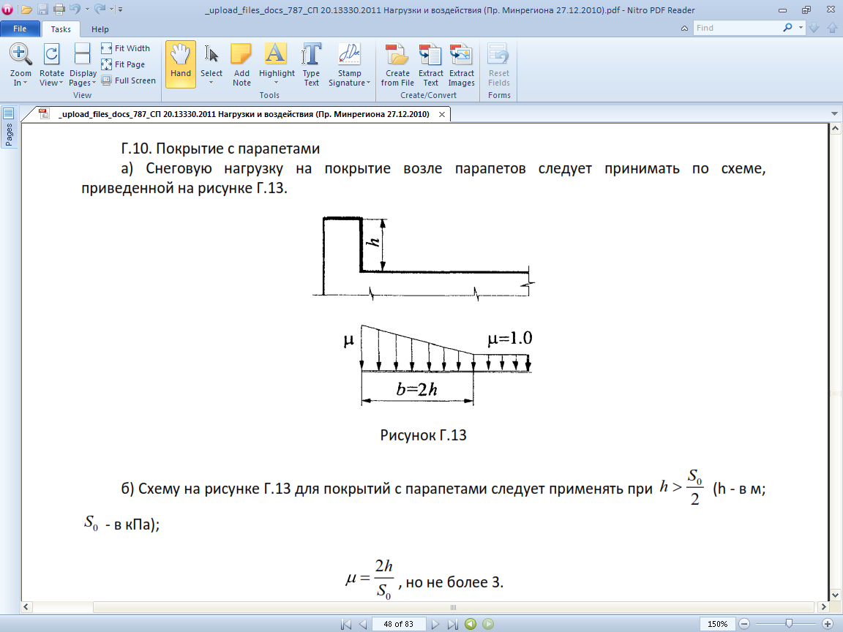
Task: Click the horizontal scrollbar left arrow
Action: [26, 606]
